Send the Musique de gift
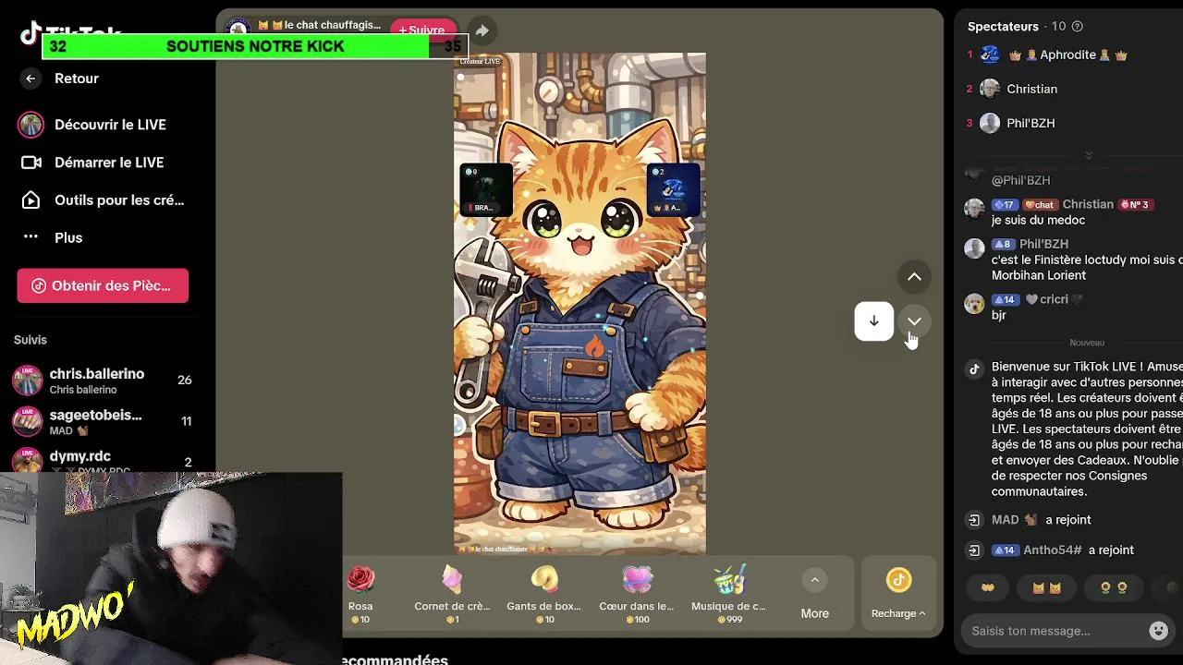Viewport: 1183px width, 665px height. coord(729,594)
